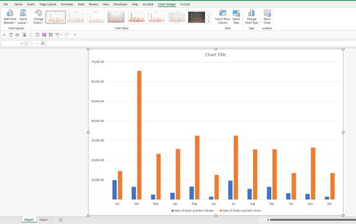This screenshot has width=356, height=224.
Task: Open the Add Chart Element menu
Action: coord(10,17)
